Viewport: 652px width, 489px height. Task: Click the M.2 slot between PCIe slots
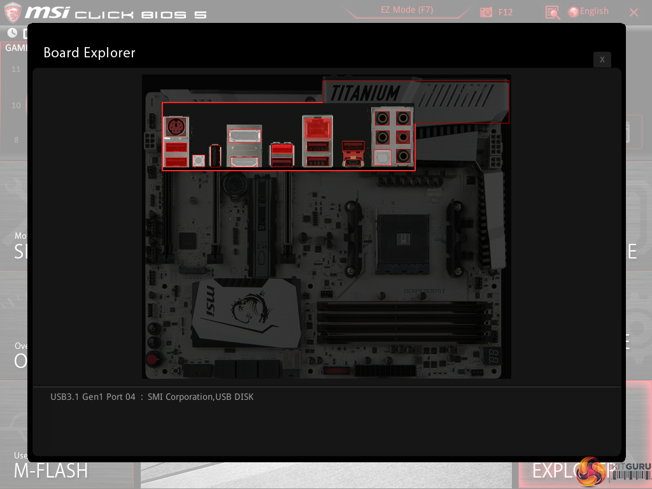262,227
